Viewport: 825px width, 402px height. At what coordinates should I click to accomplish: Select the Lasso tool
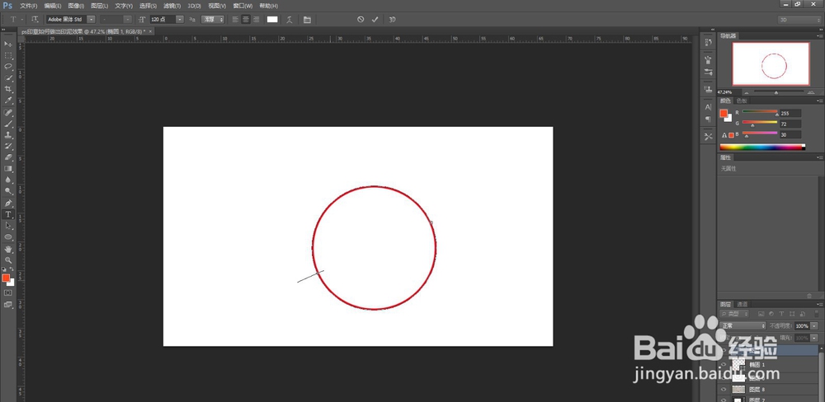[x=8, y=67]
